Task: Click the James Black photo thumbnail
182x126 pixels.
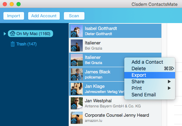Action: [77, 74]
